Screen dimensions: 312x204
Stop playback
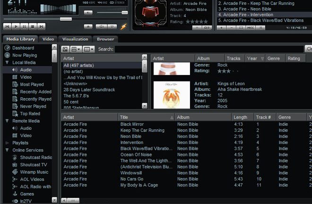tap(33, 26)
